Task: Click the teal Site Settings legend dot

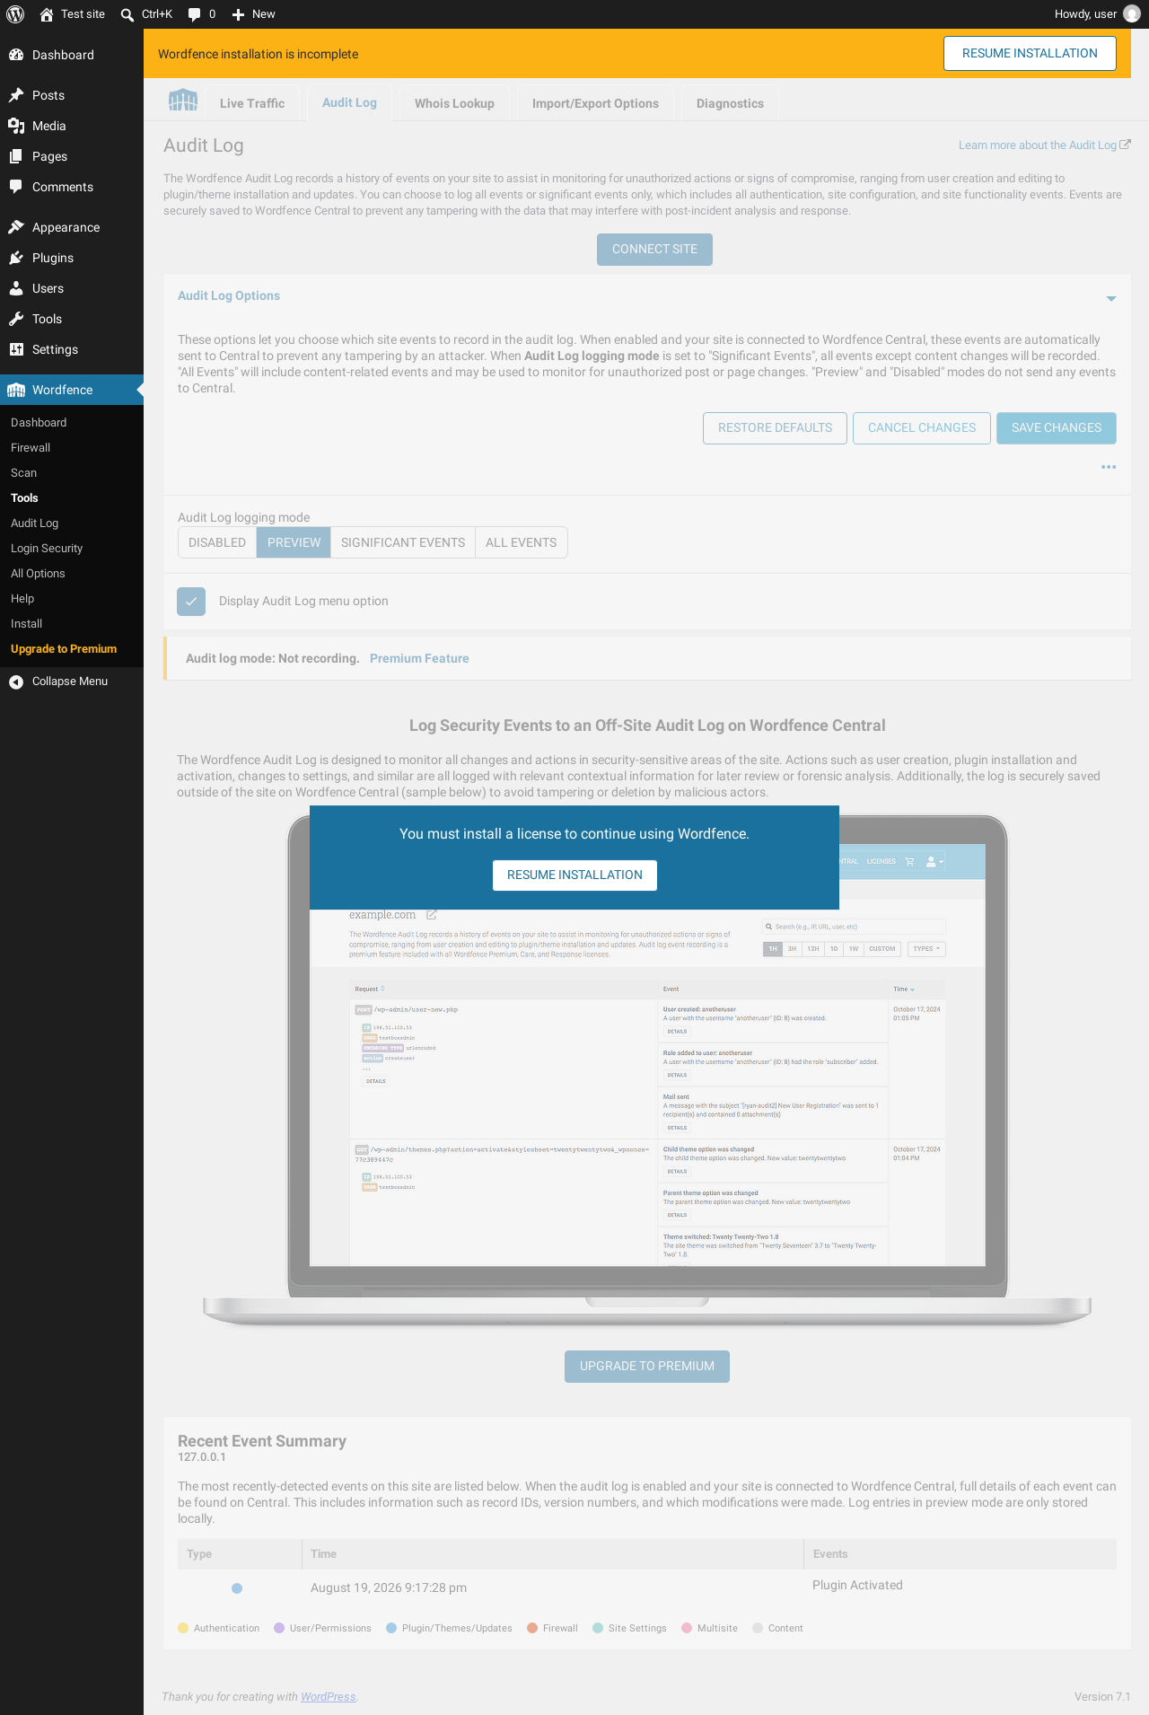Action: (598, 1628)
